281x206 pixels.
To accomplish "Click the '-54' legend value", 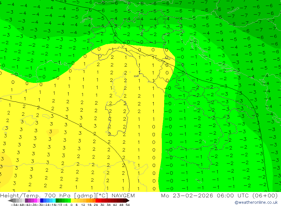I will tap(14, 205).
